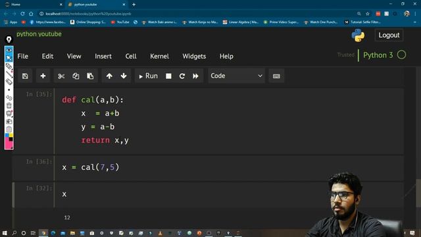Screen dimensions: 421x237
Task: Click the kernel idle circle indicator
Action: [401, 55]
